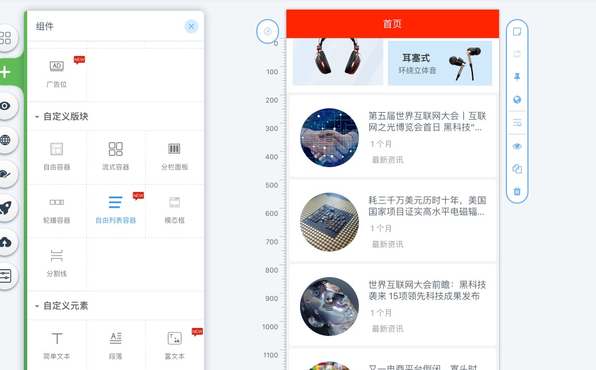The image size is (596, 370).
Task: Select the 轮播容器 carousel component
Action: pyautogui.click(x=57, y=210)
